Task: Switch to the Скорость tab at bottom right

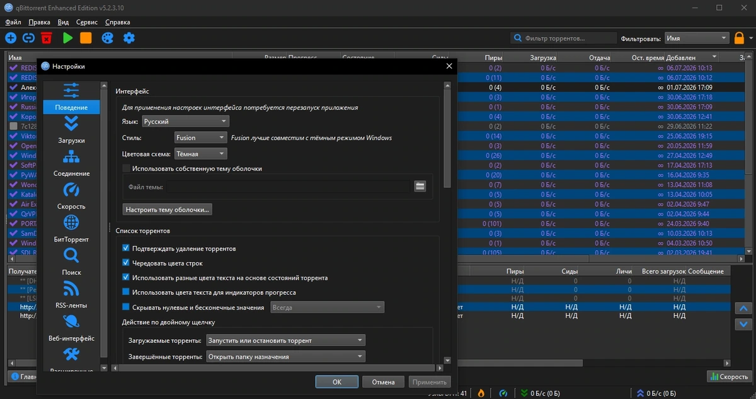Action: click(730, 376)
